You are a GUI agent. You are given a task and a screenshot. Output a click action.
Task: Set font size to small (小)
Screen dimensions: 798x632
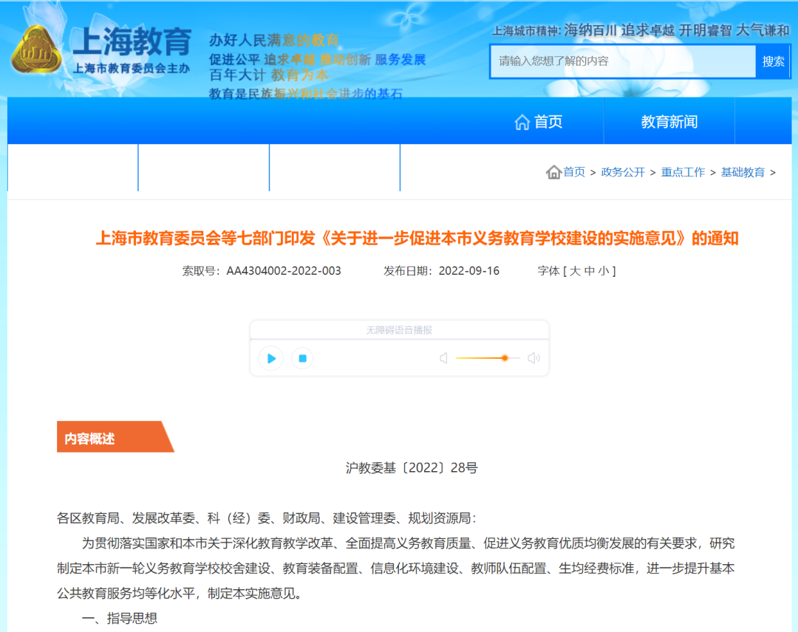tap(604, 271)
